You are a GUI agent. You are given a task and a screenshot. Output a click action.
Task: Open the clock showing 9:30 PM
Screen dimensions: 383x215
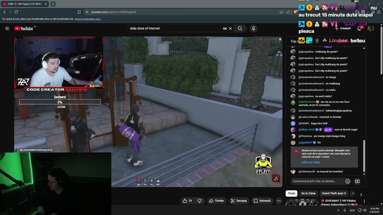[x=375, y=210]
